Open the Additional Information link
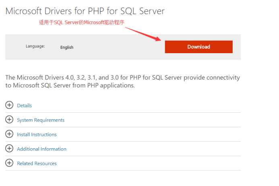 [x=41, y=149]
